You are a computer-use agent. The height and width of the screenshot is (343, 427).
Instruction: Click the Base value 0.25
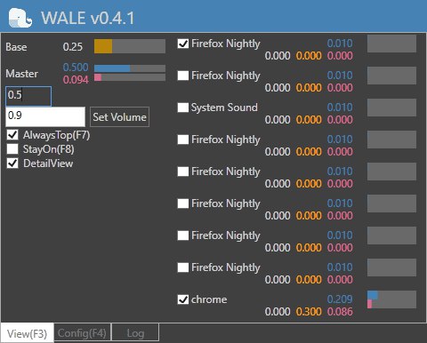[x=73, y=47]
